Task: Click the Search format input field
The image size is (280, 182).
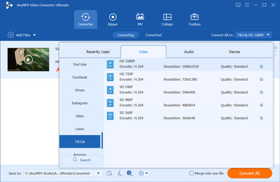Action: tap(82, 160)
